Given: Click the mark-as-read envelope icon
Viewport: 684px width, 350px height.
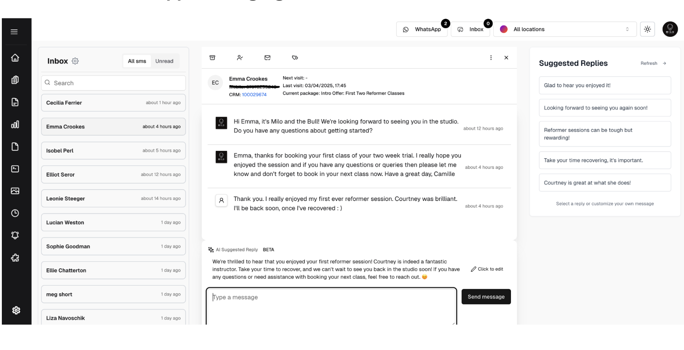Looking at the screenshot, I should pyautogui.click(x=268, y=58).
